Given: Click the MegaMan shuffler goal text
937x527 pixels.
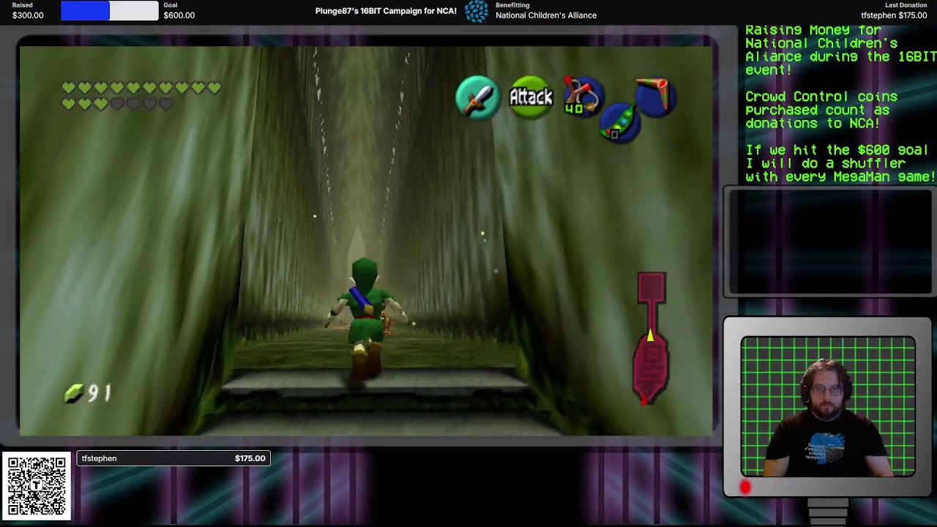Looking at the screenshot, I should click(x=840, y=163).
